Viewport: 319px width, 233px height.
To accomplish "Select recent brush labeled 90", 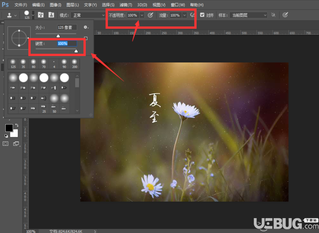I will tap(64, 64).
